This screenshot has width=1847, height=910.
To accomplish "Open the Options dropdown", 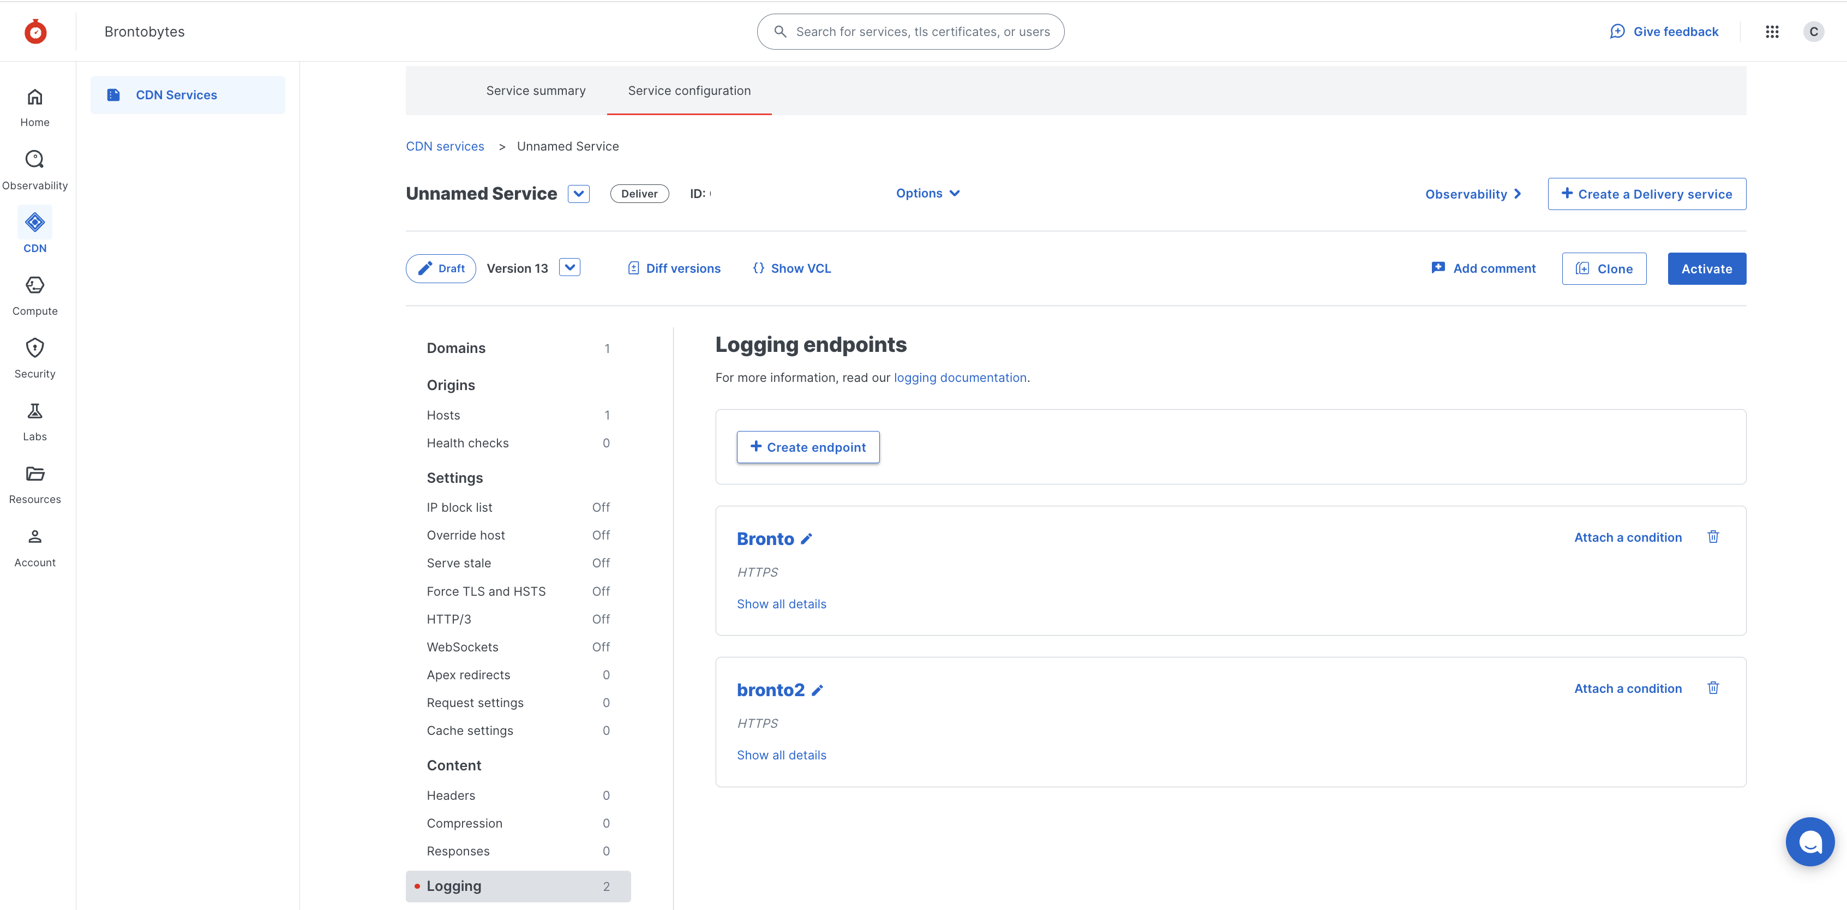I will pyautogui.click(x=927, y=194).
